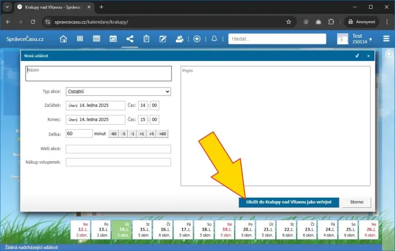395x251 pixels.
Task: Select Ne 19.1. in the date strip
Action: click(225, 229)
